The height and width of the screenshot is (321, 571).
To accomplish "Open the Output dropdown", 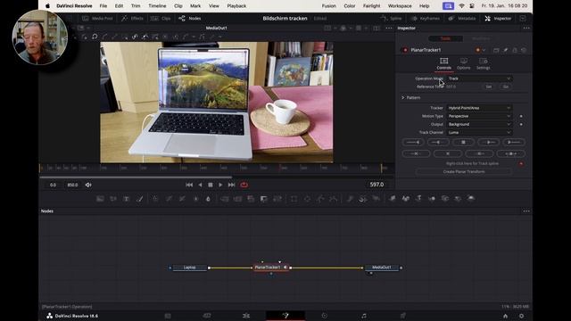I will click(479, 125).
